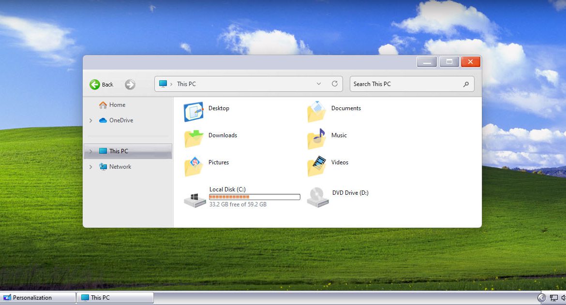566x305 pixels.
Task: Click the Home house icon in sidebar
Action: [103, 105]
